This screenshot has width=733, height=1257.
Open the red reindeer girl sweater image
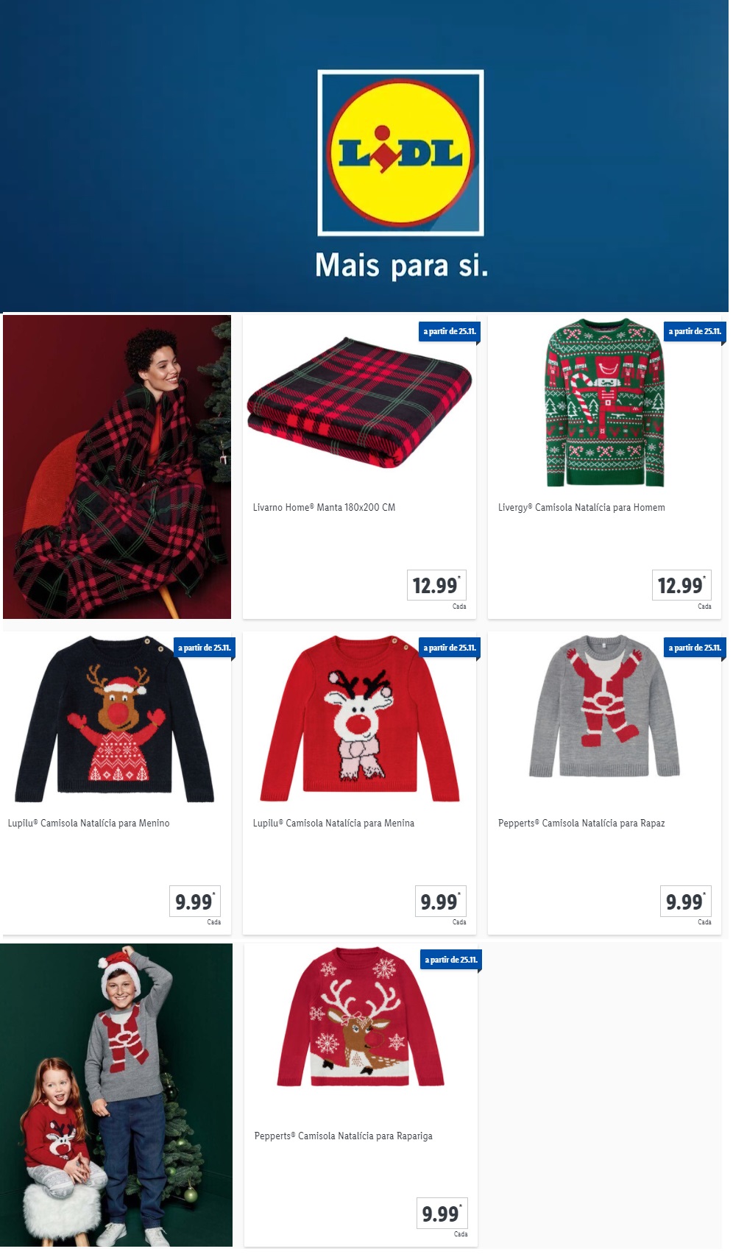click(360, 719)
